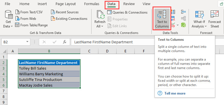Choose From Web data source
Image resolution: width=224 pixels, height=105 pixels.
click(x=26, y=19)
